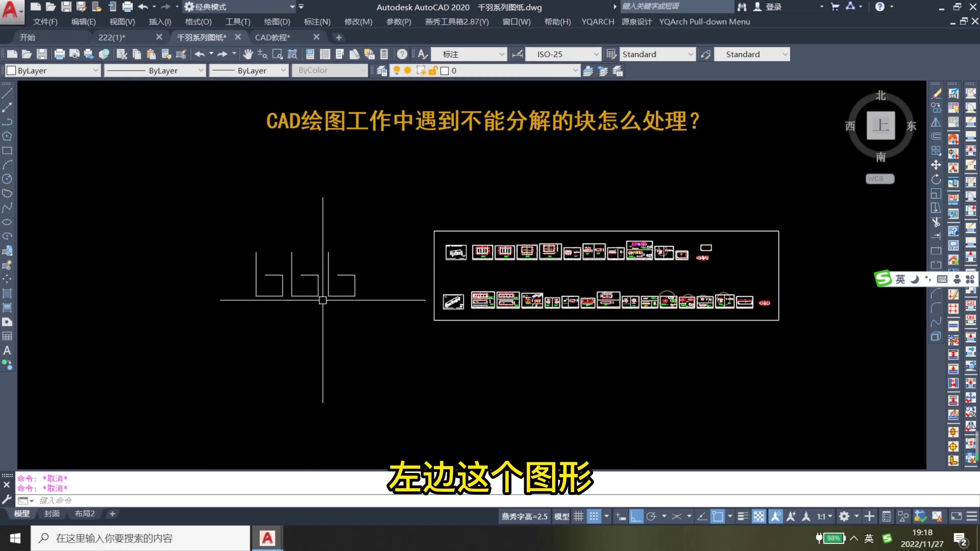Viewport: 980px width, 551px height.
Task: Select the Multiline Text tool
Action: [7, 350]
